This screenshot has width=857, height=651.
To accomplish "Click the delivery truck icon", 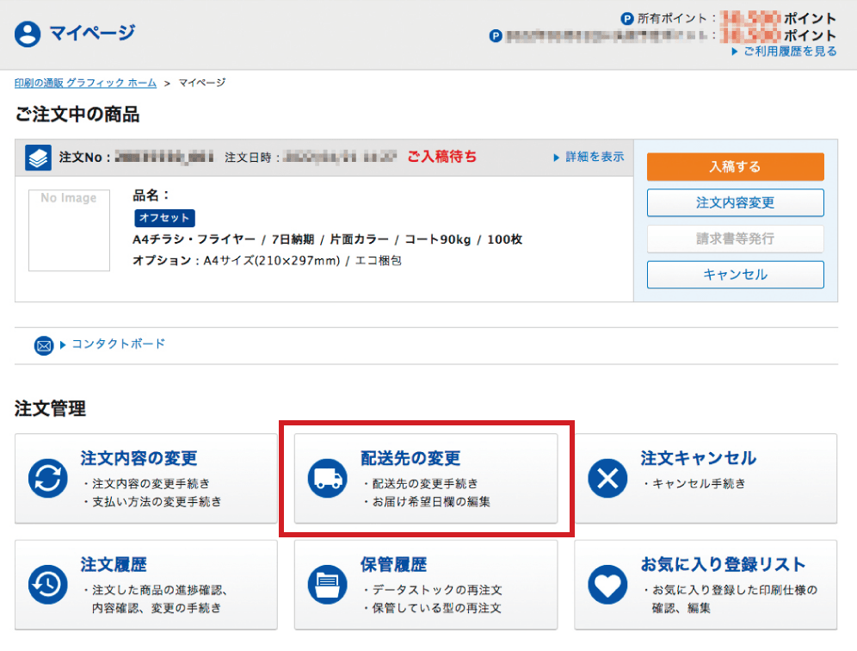I will tap(328, 479).
